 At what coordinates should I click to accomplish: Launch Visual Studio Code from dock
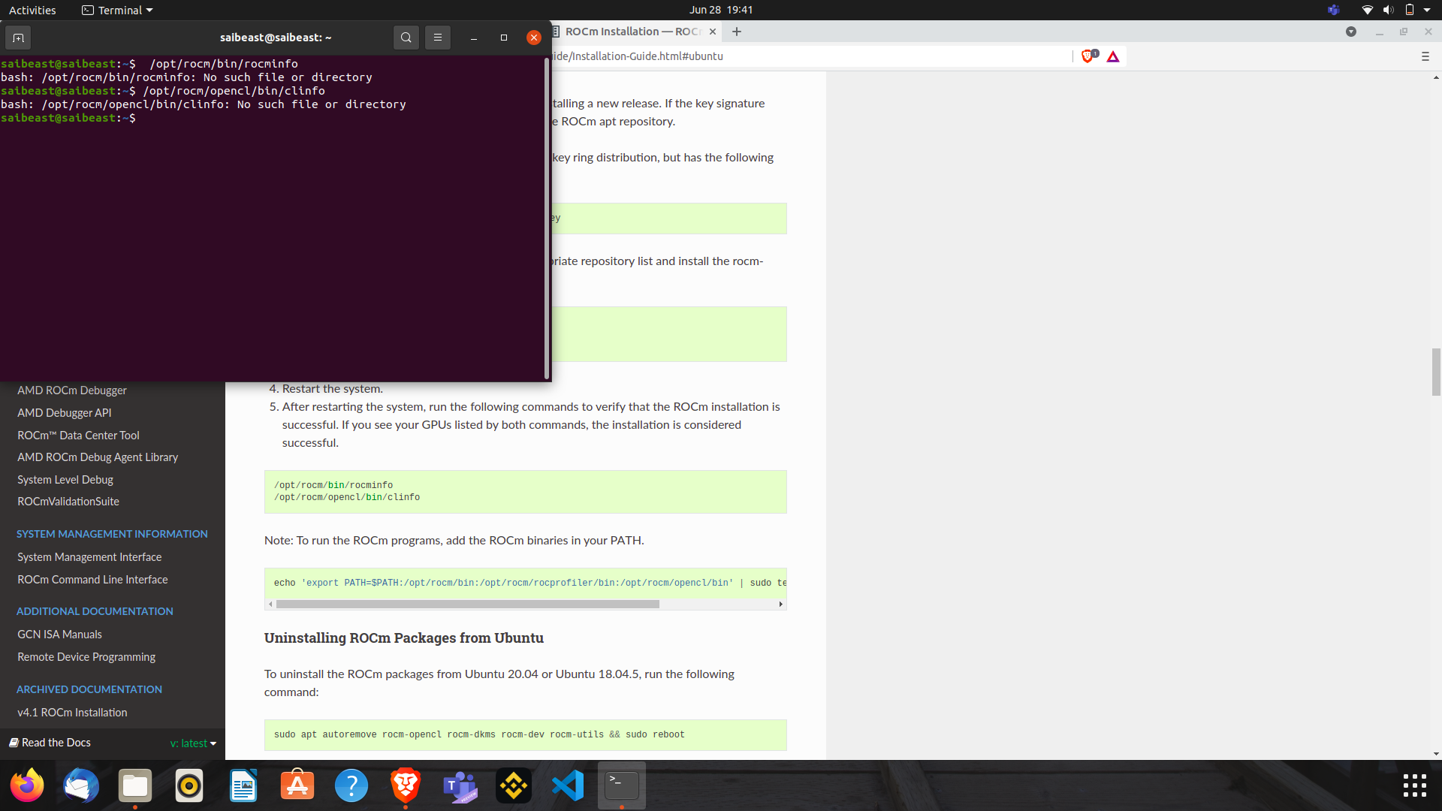pyautogui.click(x=568, y=786)
